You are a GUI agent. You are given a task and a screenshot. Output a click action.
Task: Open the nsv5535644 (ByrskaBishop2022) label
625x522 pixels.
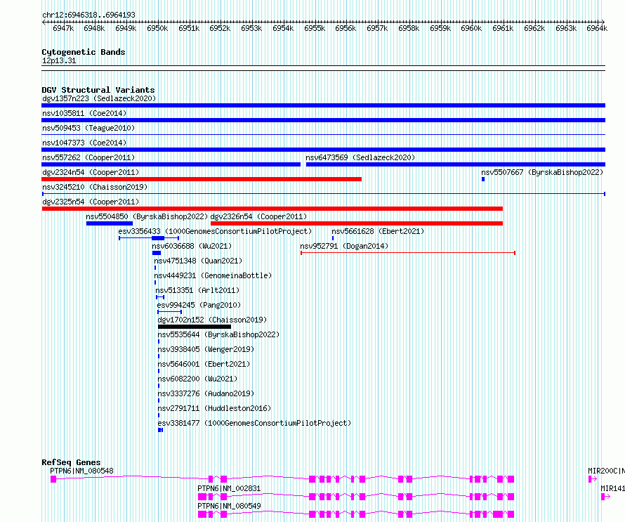pos(218,334)
